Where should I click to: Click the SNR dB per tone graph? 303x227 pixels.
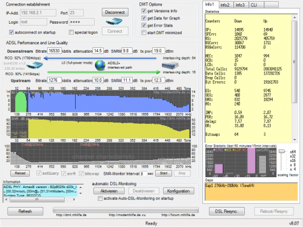coord(101,127)
